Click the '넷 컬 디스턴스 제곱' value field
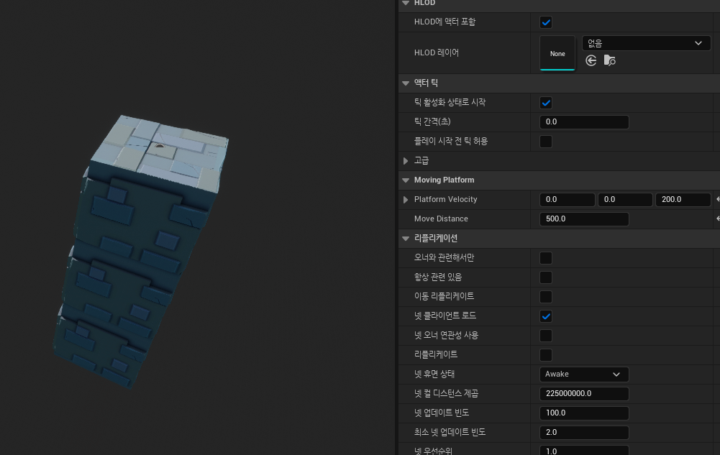 point(584,393)
